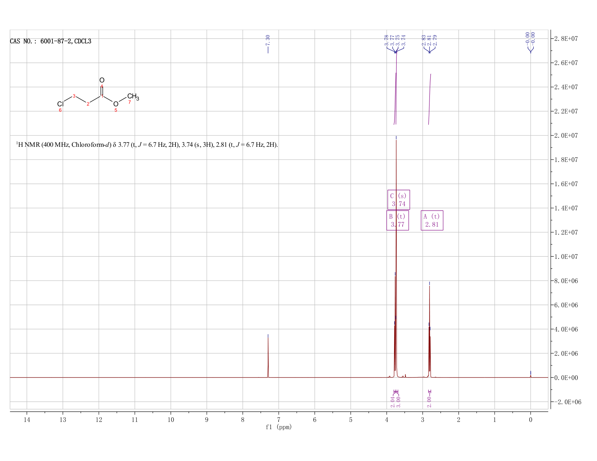Click the ester O atom numbered 5
597x461 pixels.
(x=116, y=104)
